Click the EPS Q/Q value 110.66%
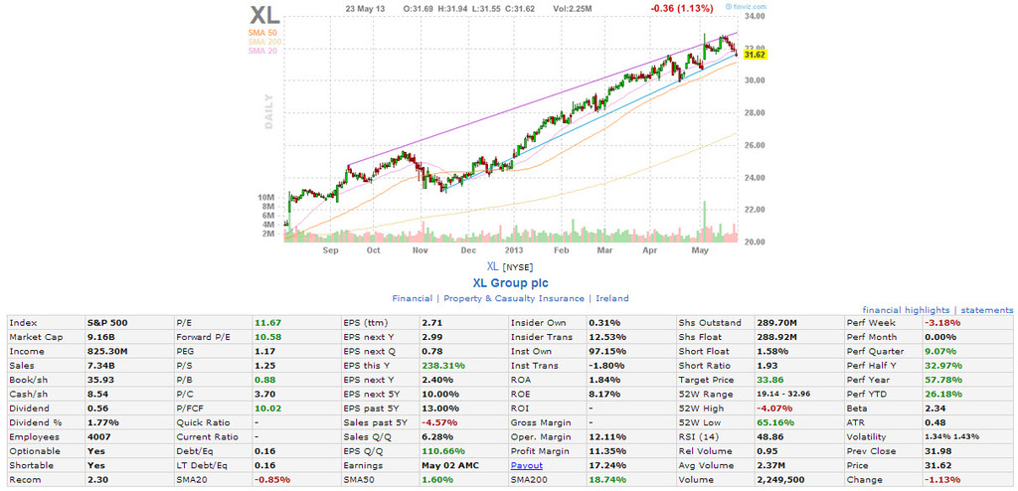 (x=443, y=451)
